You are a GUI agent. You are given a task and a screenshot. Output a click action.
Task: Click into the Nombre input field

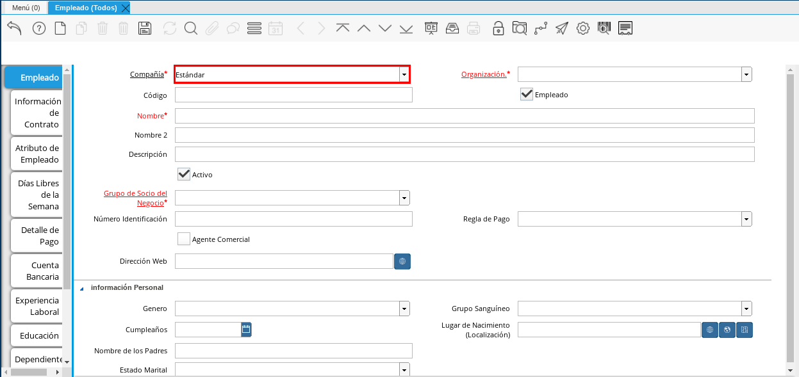(x=464, y=116)
